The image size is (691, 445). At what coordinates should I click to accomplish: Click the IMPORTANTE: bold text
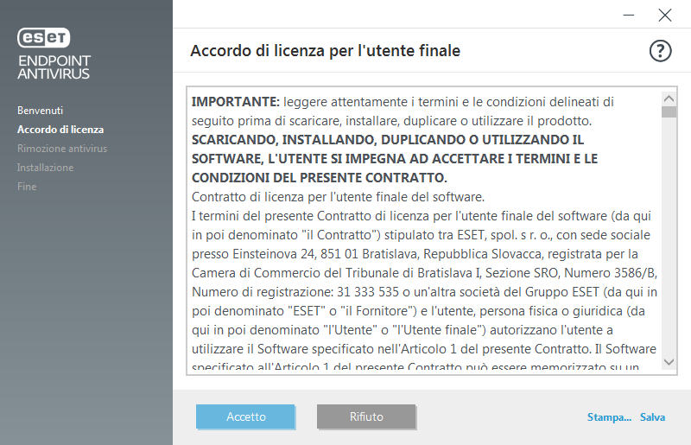236,102
